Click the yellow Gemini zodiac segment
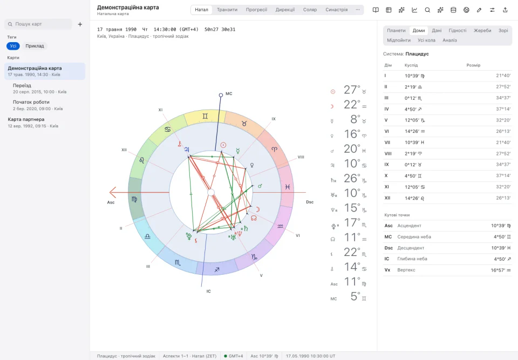Viewport: 518px width, 360px height. (x=205, y=117)
